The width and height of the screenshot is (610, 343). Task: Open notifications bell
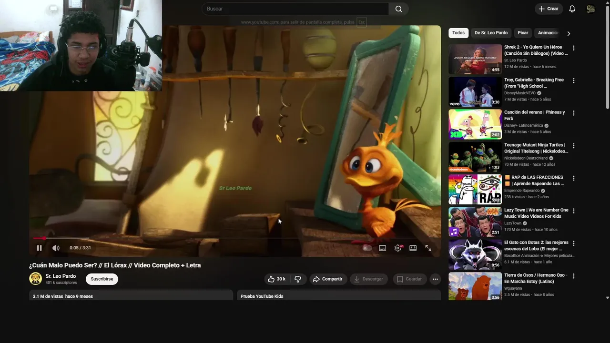pos(572,9)
